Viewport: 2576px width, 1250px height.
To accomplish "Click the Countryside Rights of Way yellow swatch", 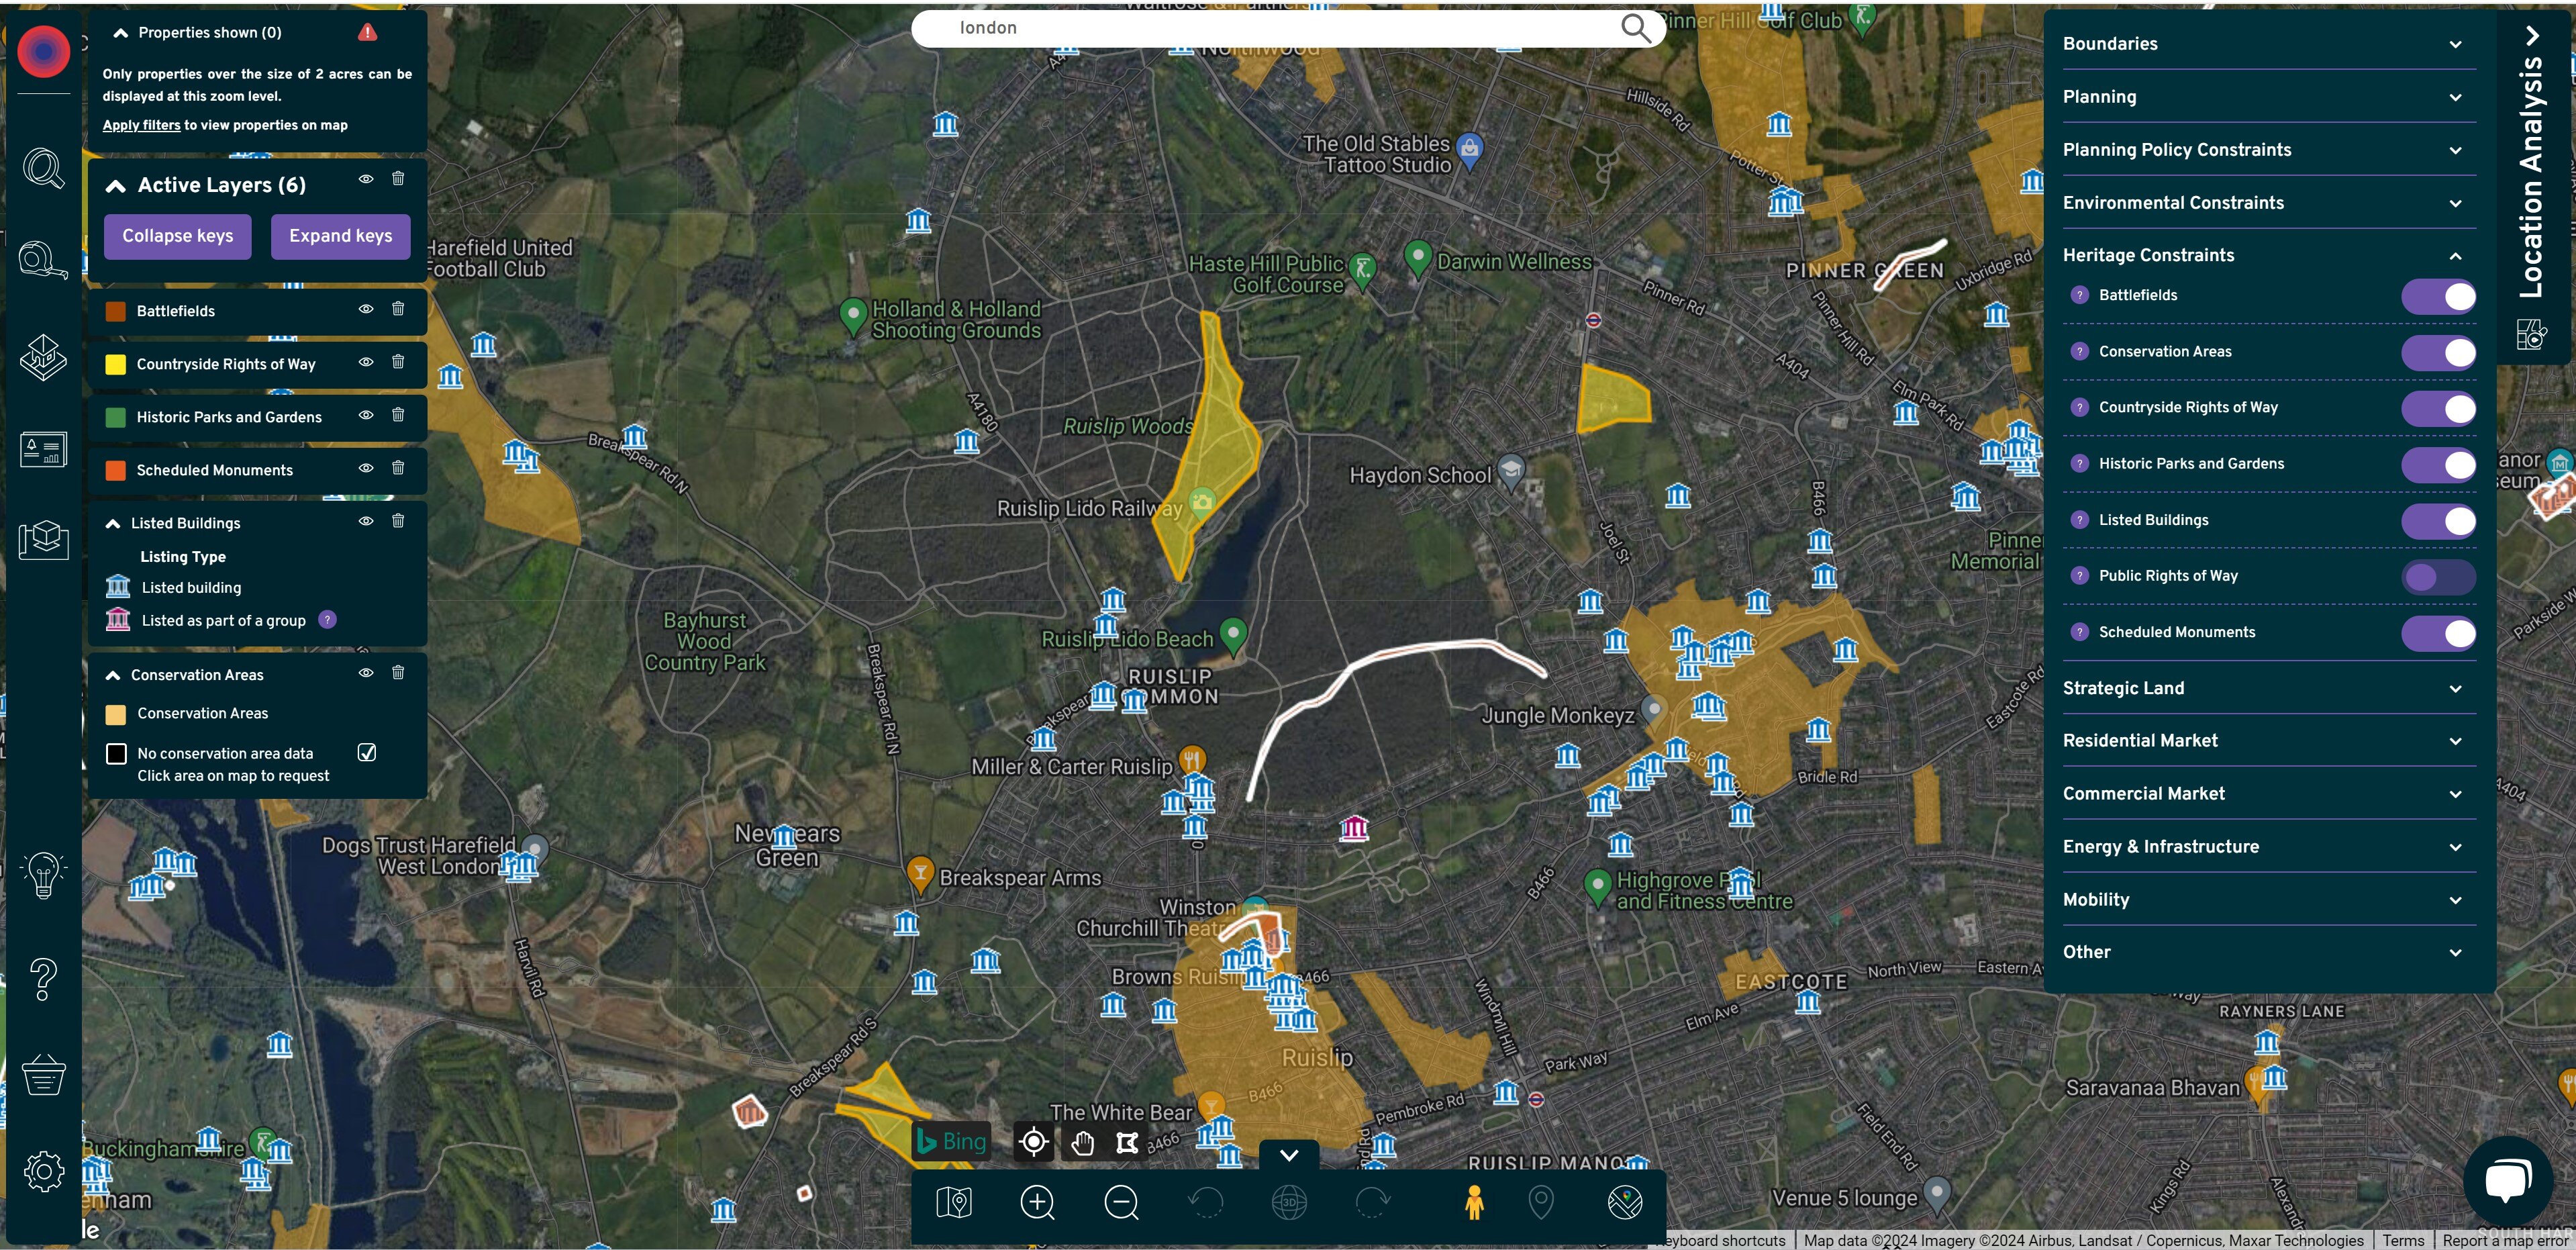I will tap(116, 364).
